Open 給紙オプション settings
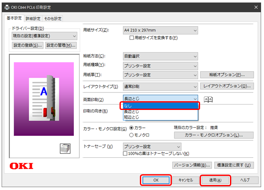The image size is (264, 190). 227,75
